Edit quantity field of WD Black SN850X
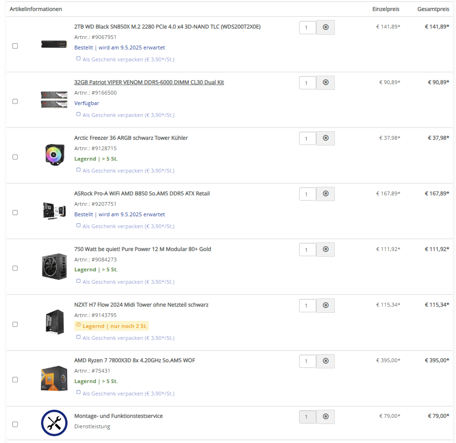 pos(307,28)
